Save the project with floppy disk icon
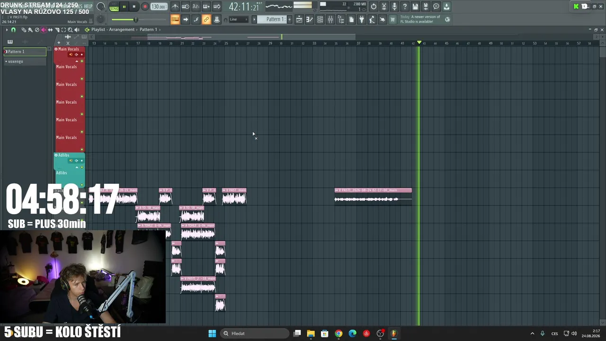 [415, 7]
